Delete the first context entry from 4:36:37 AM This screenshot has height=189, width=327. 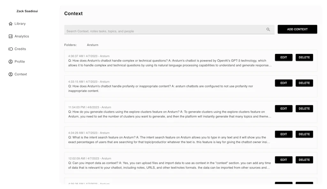point(304,57)
